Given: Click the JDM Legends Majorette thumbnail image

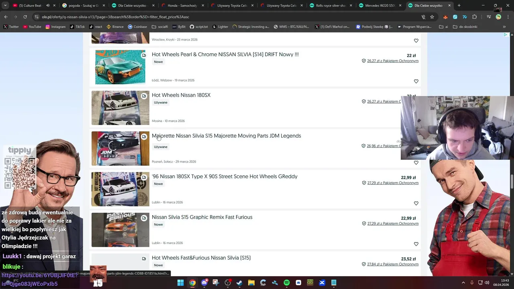Looking at the screenshot, I should click(120, 149).
